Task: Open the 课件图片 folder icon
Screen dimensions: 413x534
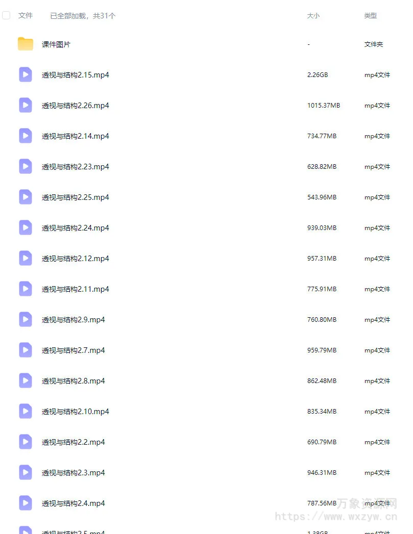Action: click(25, 44)
